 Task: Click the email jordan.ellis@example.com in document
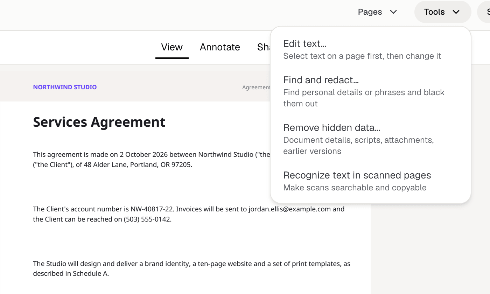[x=289, y=209]
